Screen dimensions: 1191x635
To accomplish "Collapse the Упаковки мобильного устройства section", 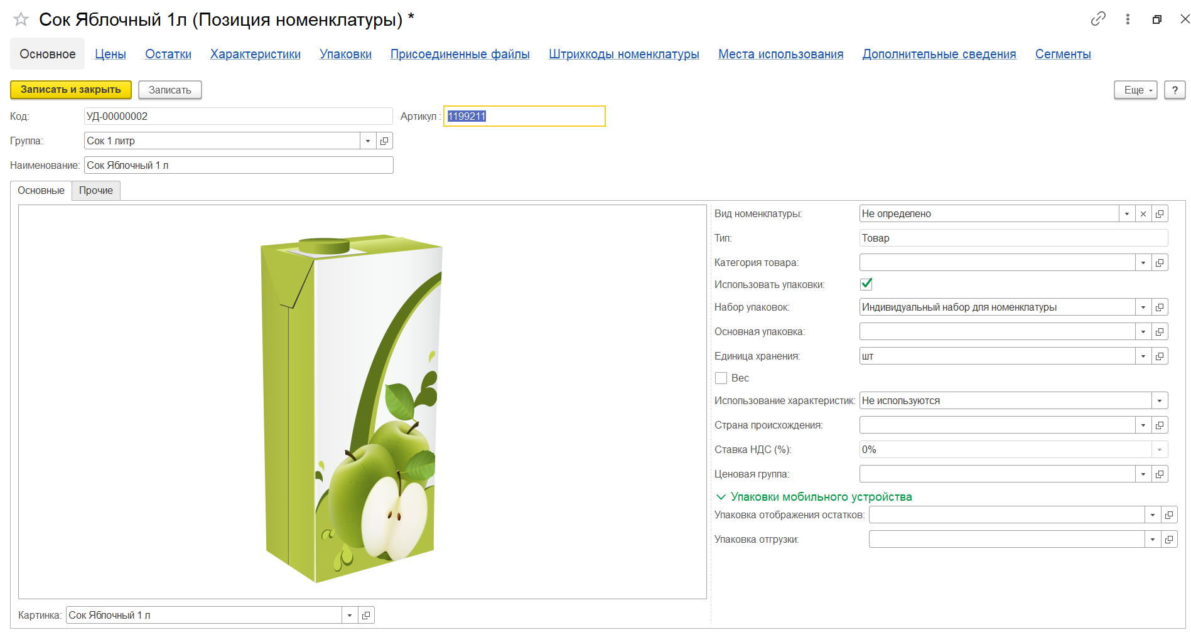I will click(x=721, y=497).
